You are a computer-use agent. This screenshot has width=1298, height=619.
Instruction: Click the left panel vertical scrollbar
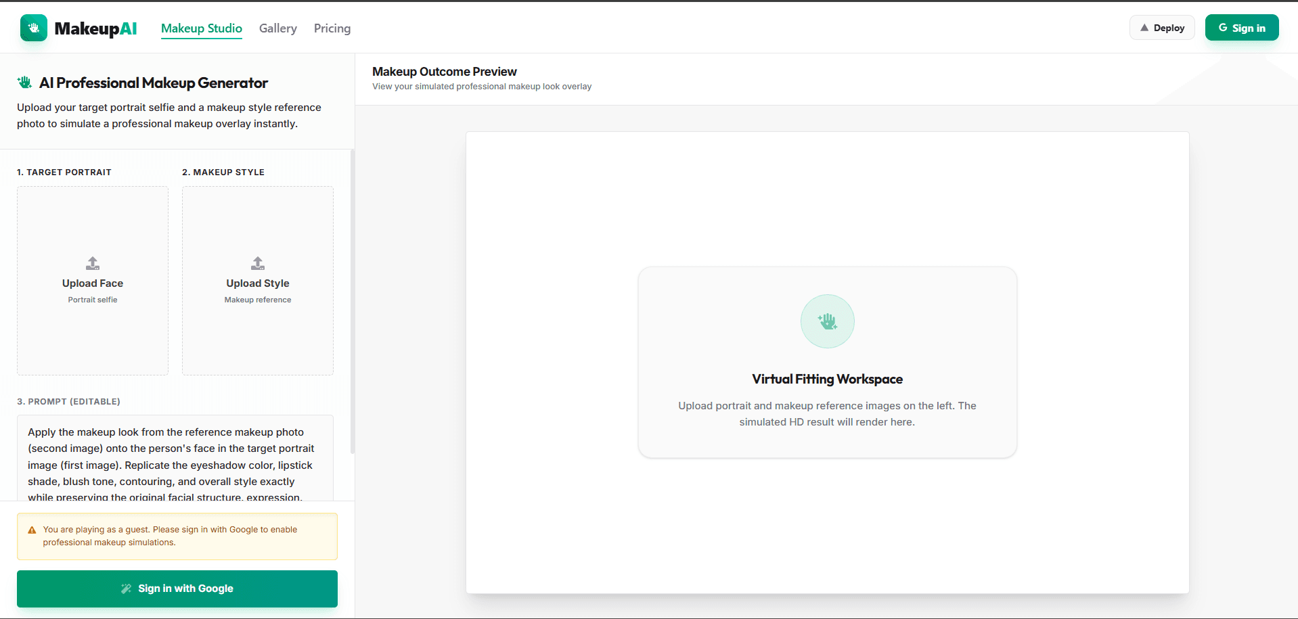352,301
